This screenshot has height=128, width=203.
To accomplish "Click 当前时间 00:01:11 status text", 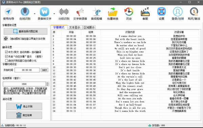I will click(x=15, y=125).
